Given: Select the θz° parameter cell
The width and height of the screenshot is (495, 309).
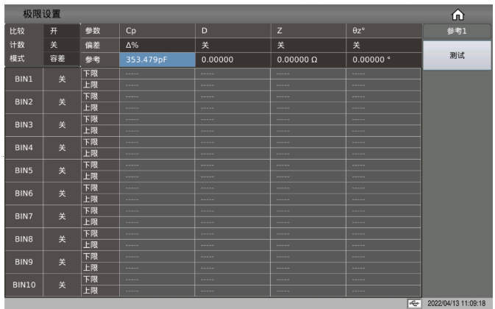Looking at the screenshot, I should pos(384,31).
